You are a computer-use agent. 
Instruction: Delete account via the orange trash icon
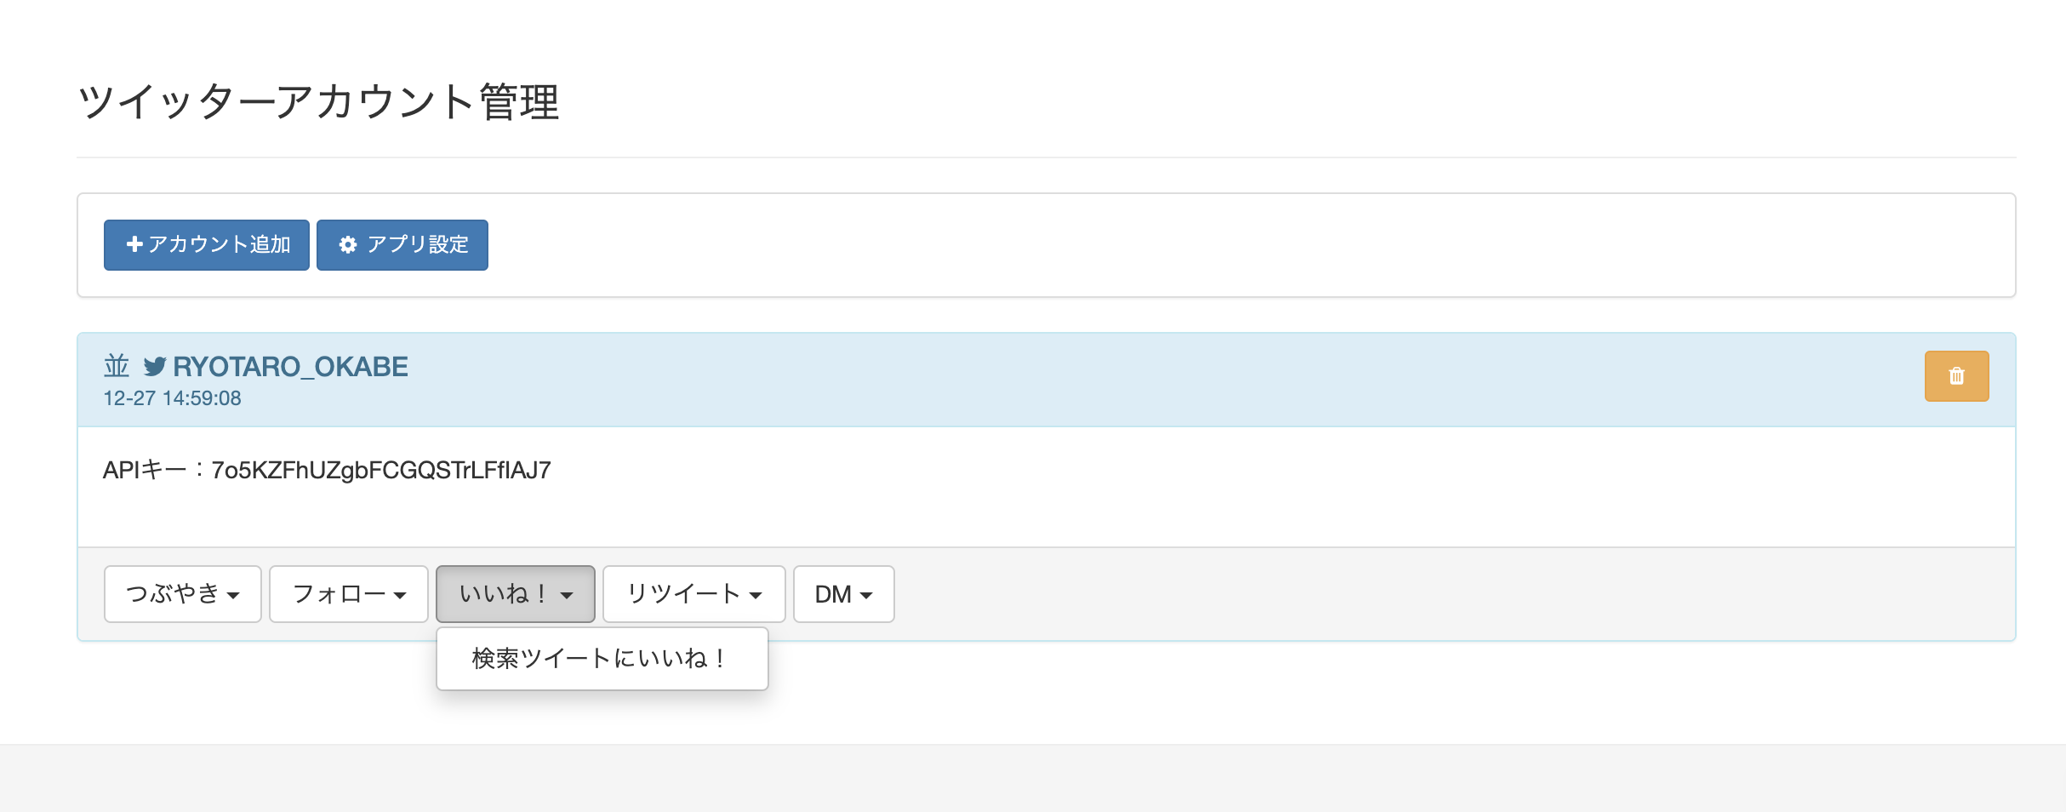(x=1956, y=376)
